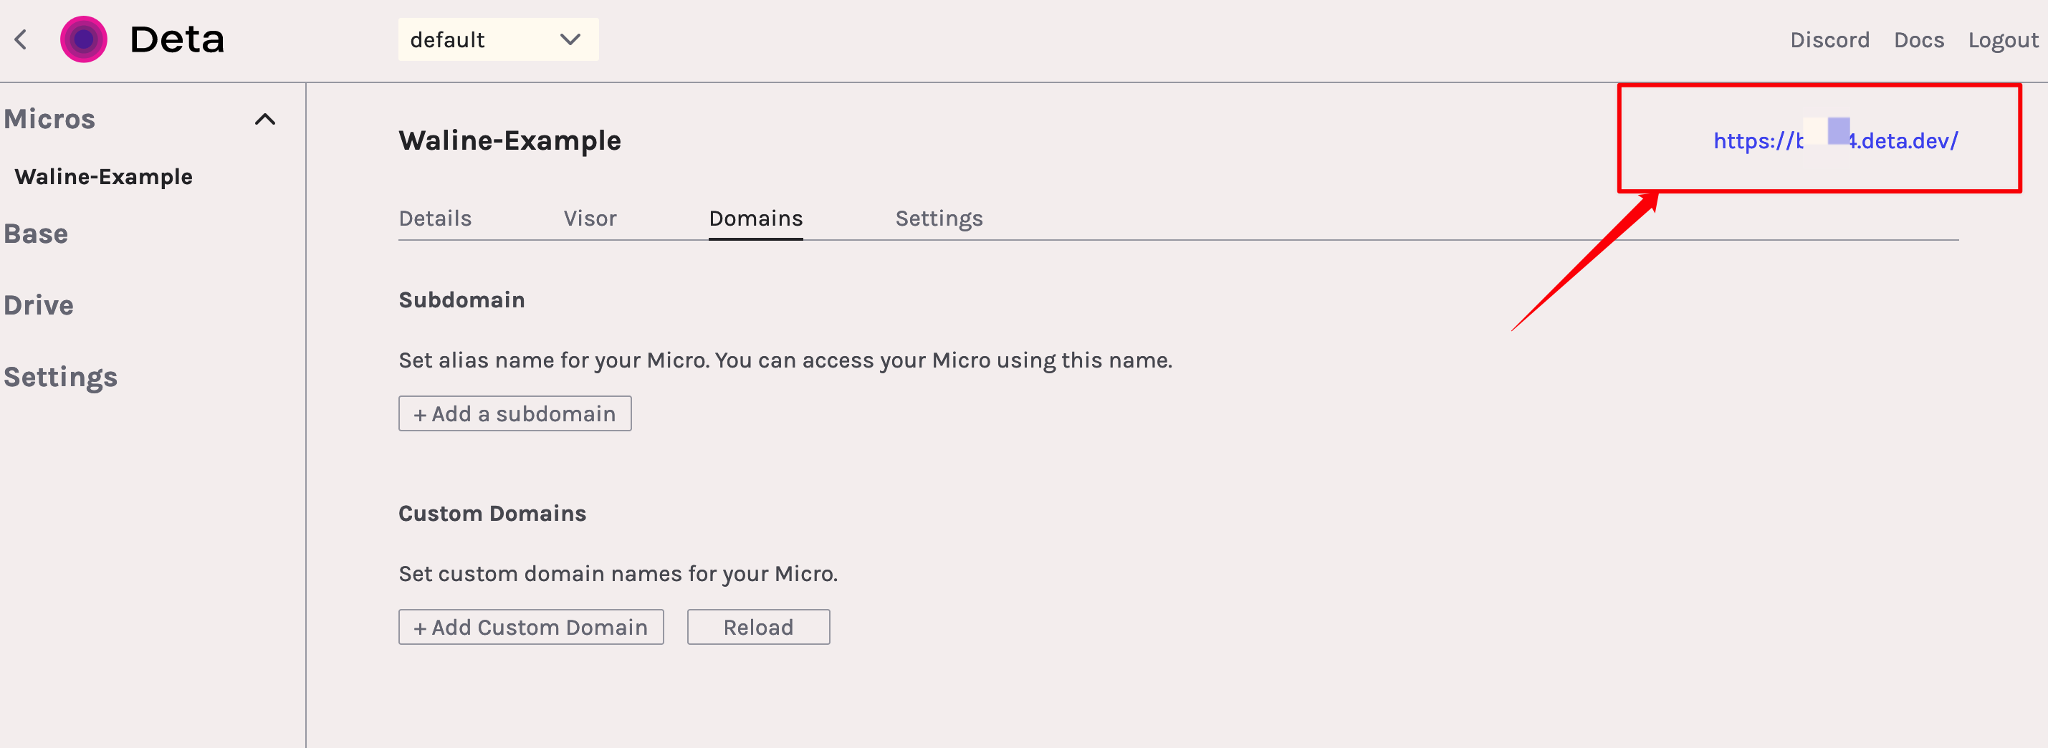Click the 'Set custom domain names' description

click(618, 574)
